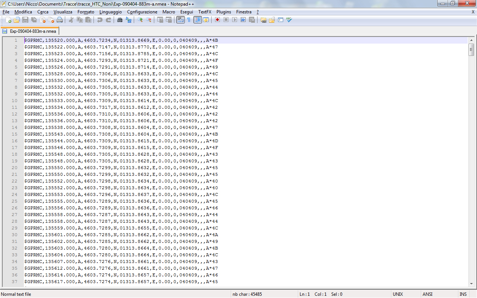Image resolution: width=477 pixels, height=298 pixels.
Task: Click Run Macro Multiple Times icon
Action: (243, 20)
